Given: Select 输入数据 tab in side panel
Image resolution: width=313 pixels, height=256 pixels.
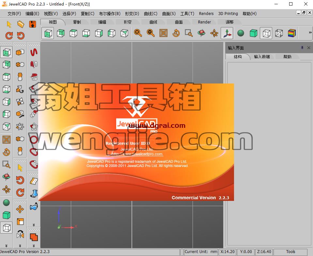Looking at the screenshot, I should tap(262, 57).
